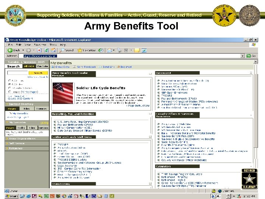Select the People (White Pages) radio button

coord(10,92)
